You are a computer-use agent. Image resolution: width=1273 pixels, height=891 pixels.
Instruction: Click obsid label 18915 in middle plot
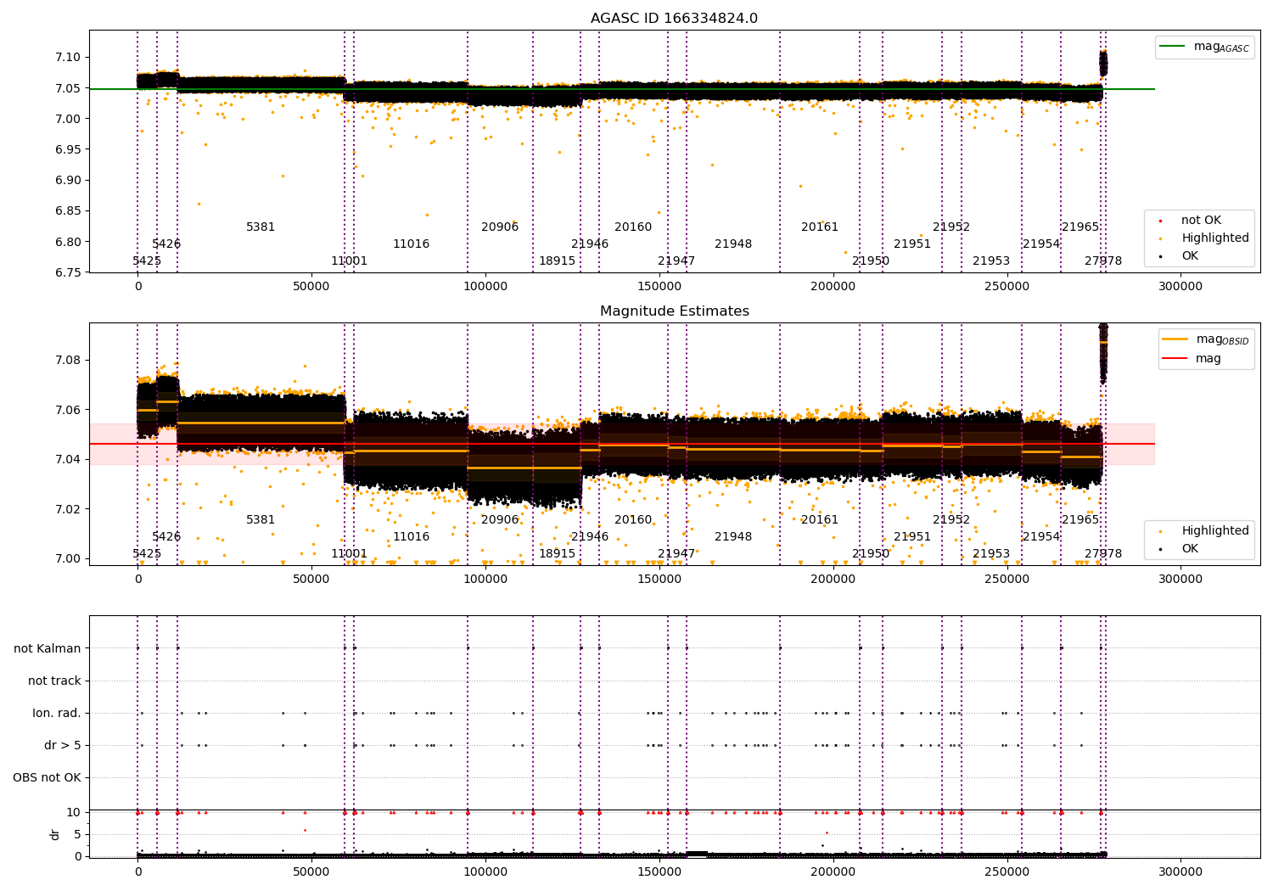point(558,554)
